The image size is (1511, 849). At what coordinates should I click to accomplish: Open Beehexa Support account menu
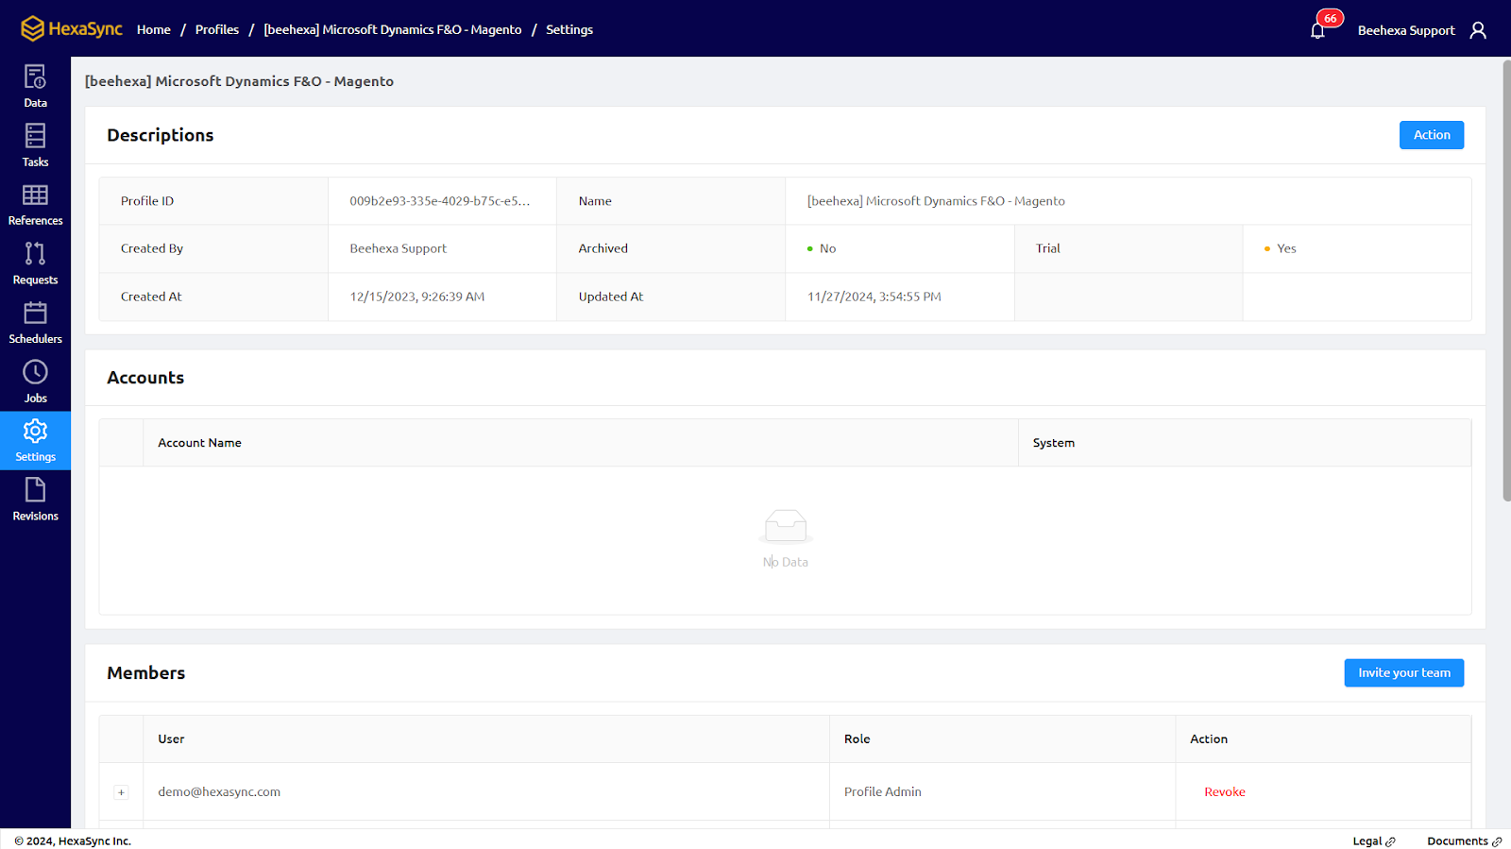pos(1406,30)
